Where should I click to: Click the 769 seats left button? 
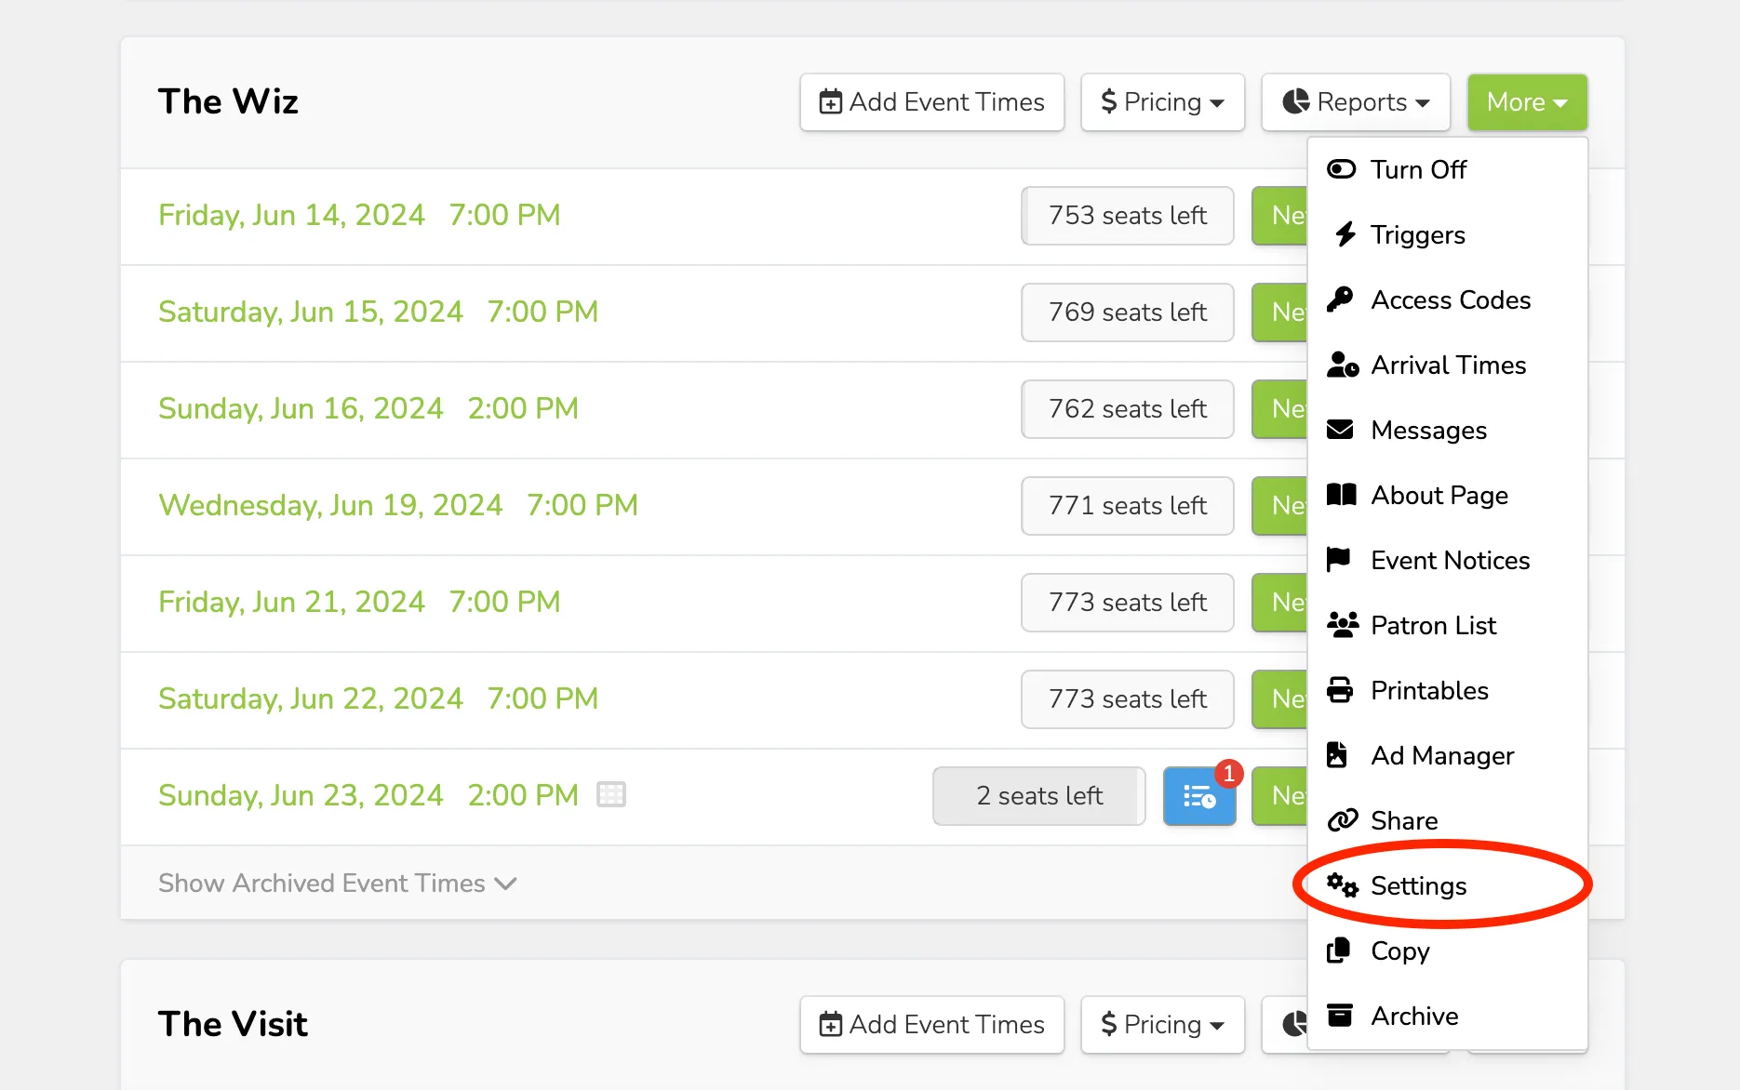click(x=1128, y=312)
